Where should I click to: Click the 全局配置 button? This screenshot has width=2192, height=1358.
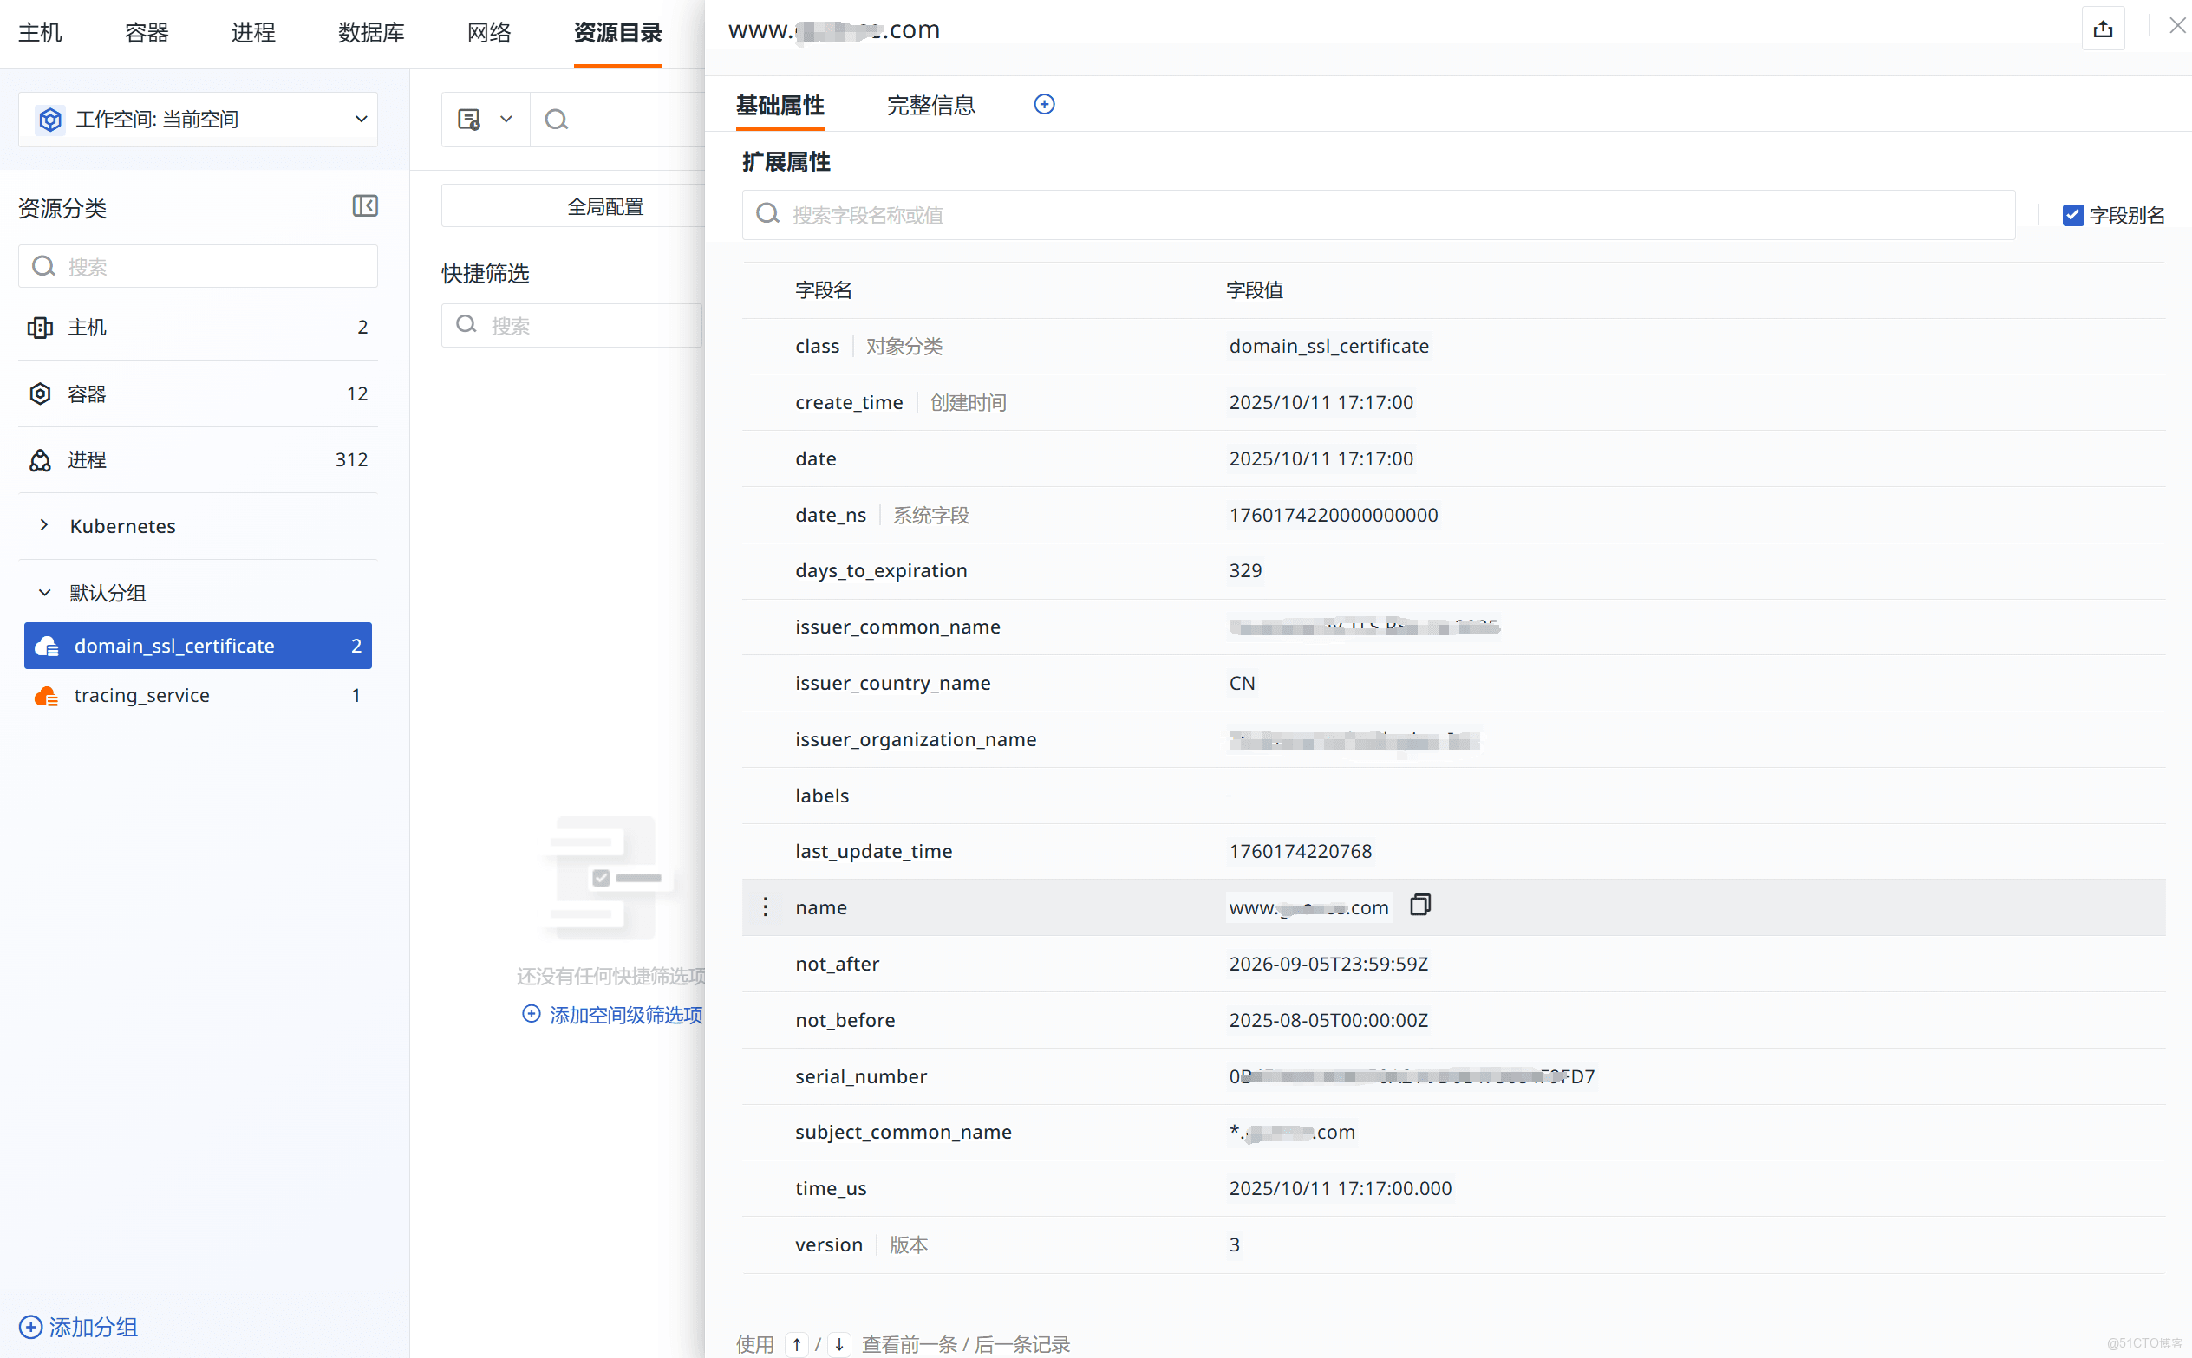(604, 206)
